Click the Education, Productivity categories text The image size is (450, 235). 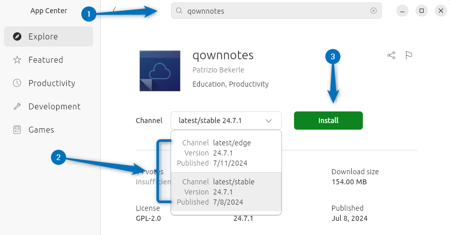230,84
